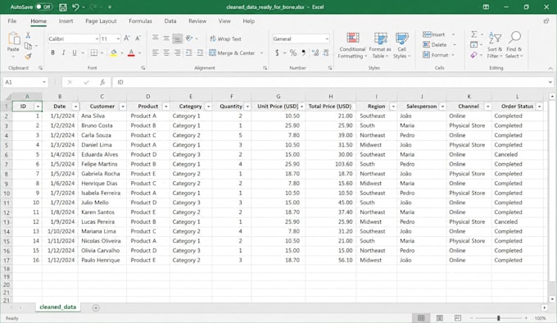The image size is (557, 323).
Task: Click Increase Indent icon
Action: [200, 53]
